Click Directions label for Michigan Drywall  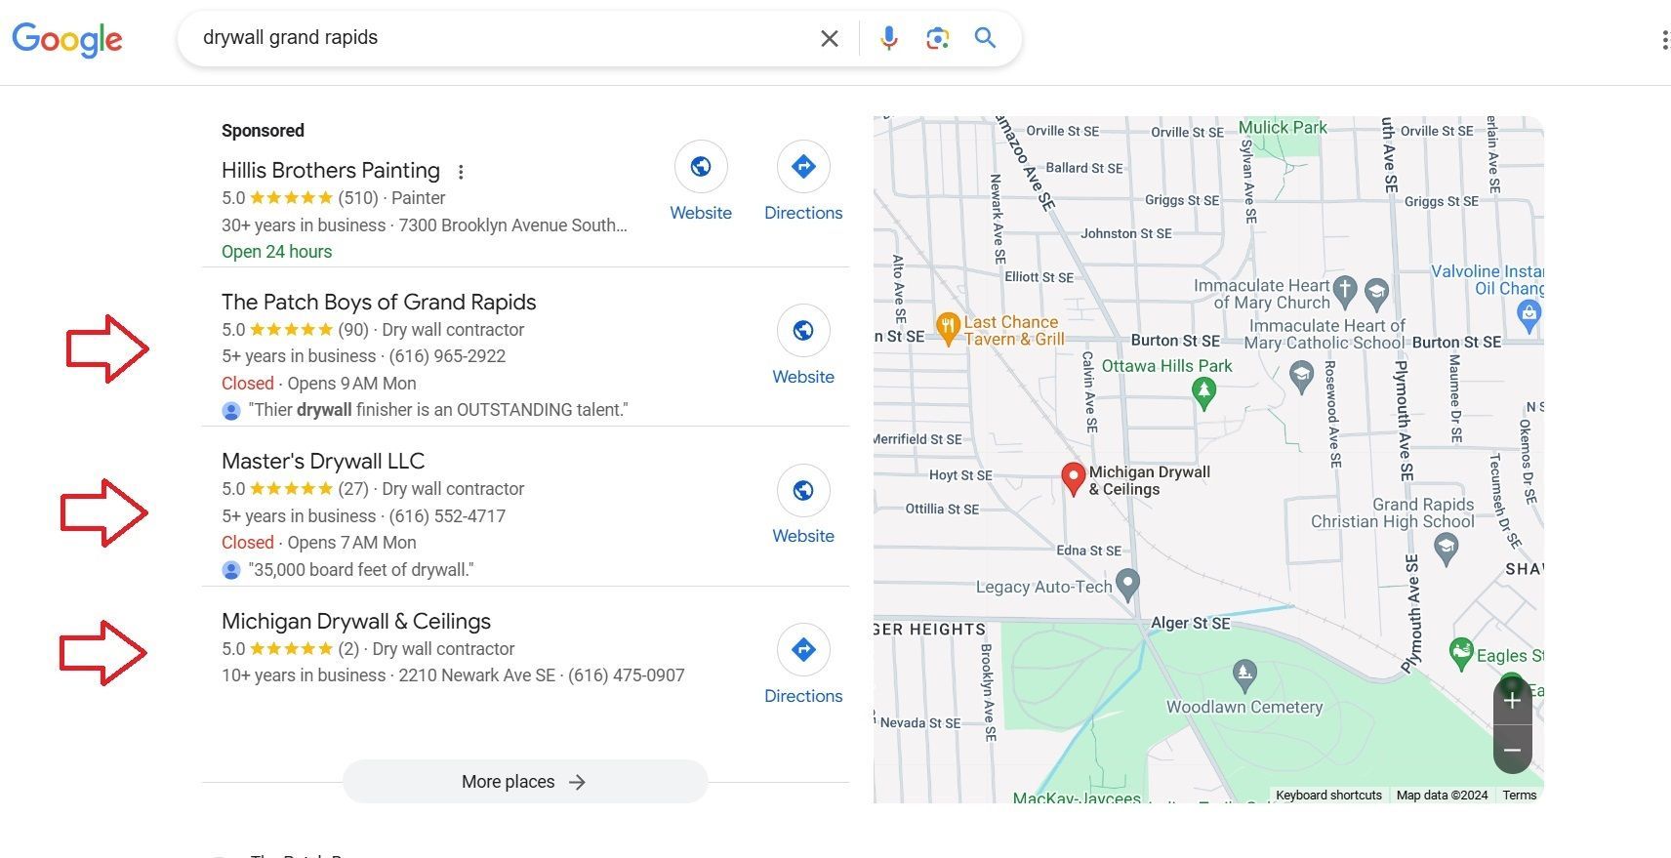click(803, 696)
